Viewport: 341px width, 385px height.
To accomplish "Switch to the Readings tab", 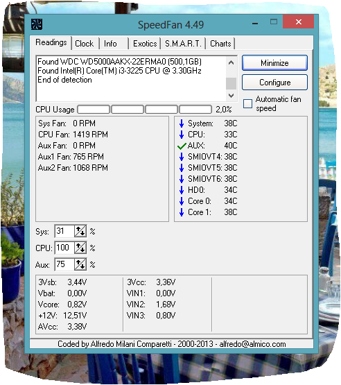I will click(51, 42).
